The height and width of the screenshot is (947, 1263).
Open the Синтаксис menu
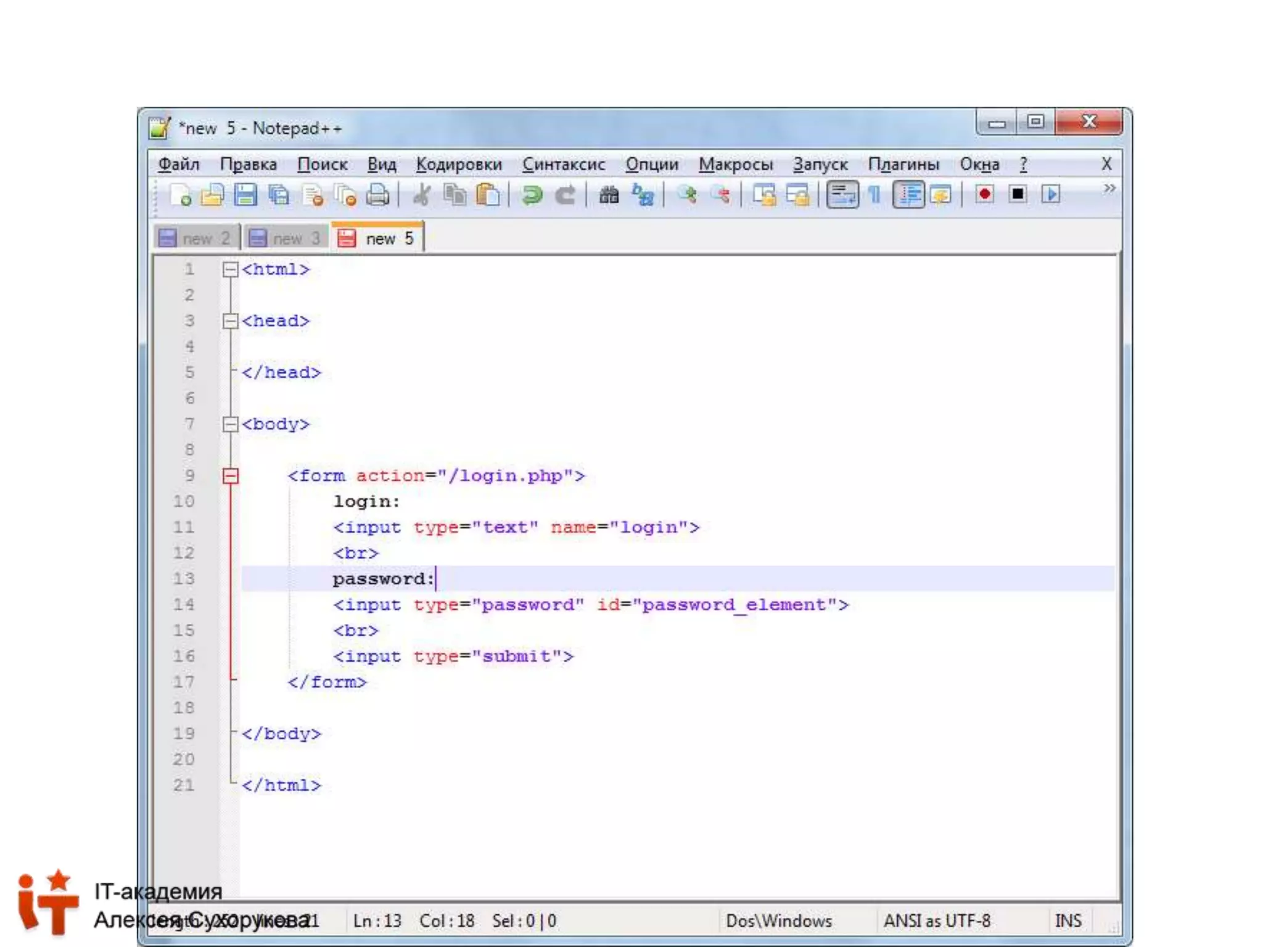(x=563, y=164)
